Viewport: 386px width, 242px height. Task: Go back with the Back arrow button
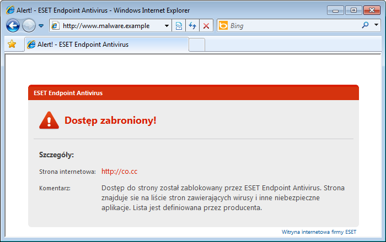coord(13,25)
